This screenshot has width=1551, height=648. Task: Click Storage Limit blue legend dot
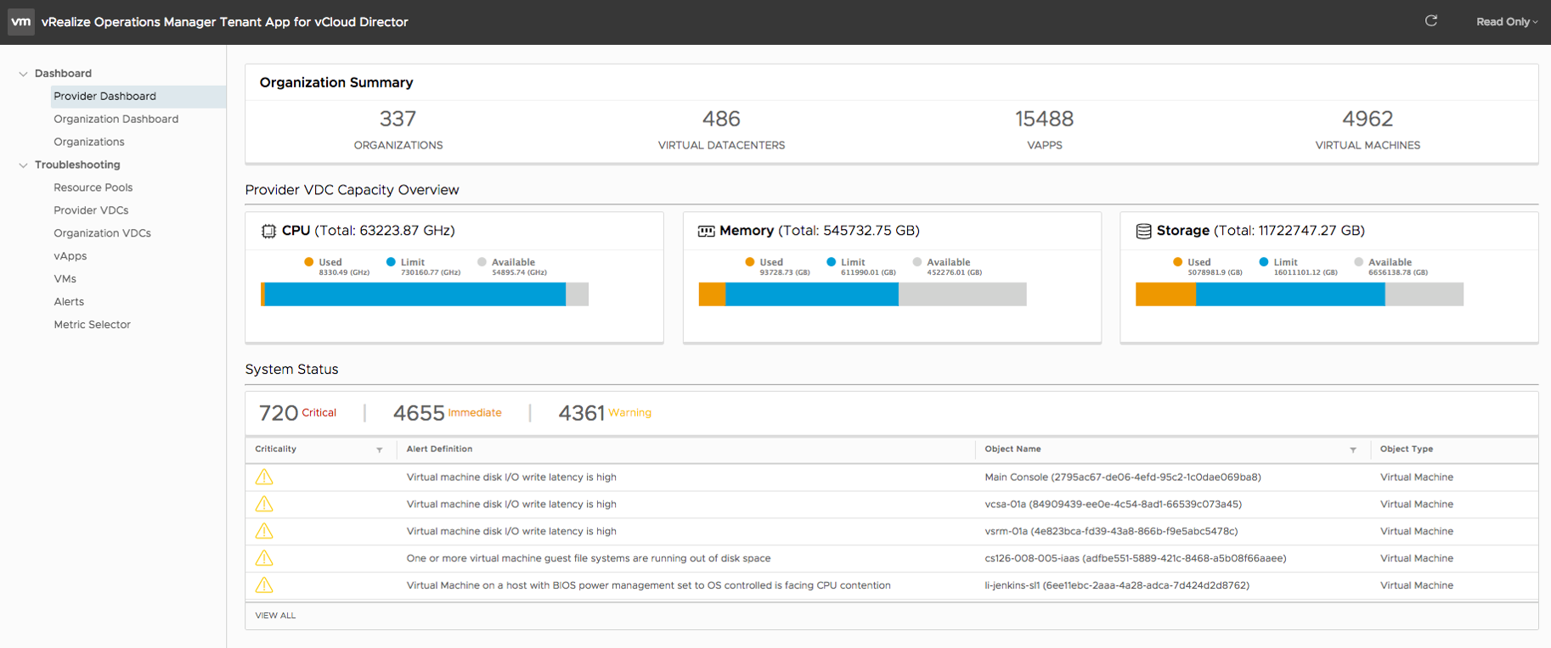point(1264,263)
